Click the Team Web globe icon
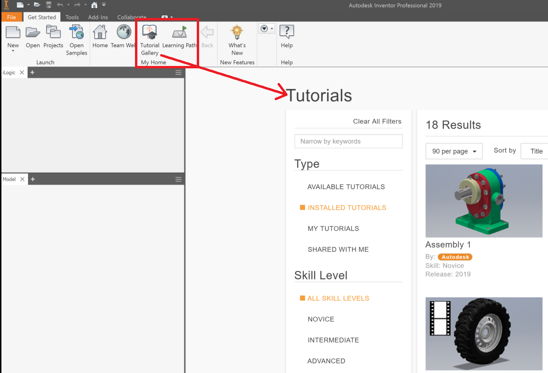 point(124,32)
